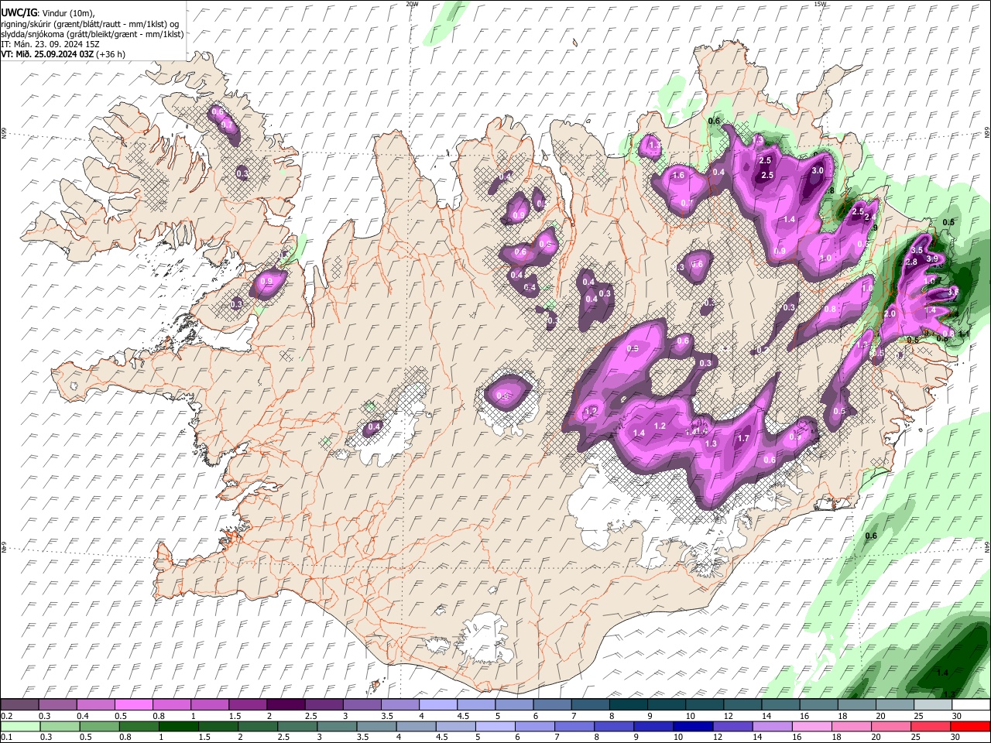Select lower legend swatch between 1 and 1.5
This screenshot has height=743, width=991.
point(178,727)
